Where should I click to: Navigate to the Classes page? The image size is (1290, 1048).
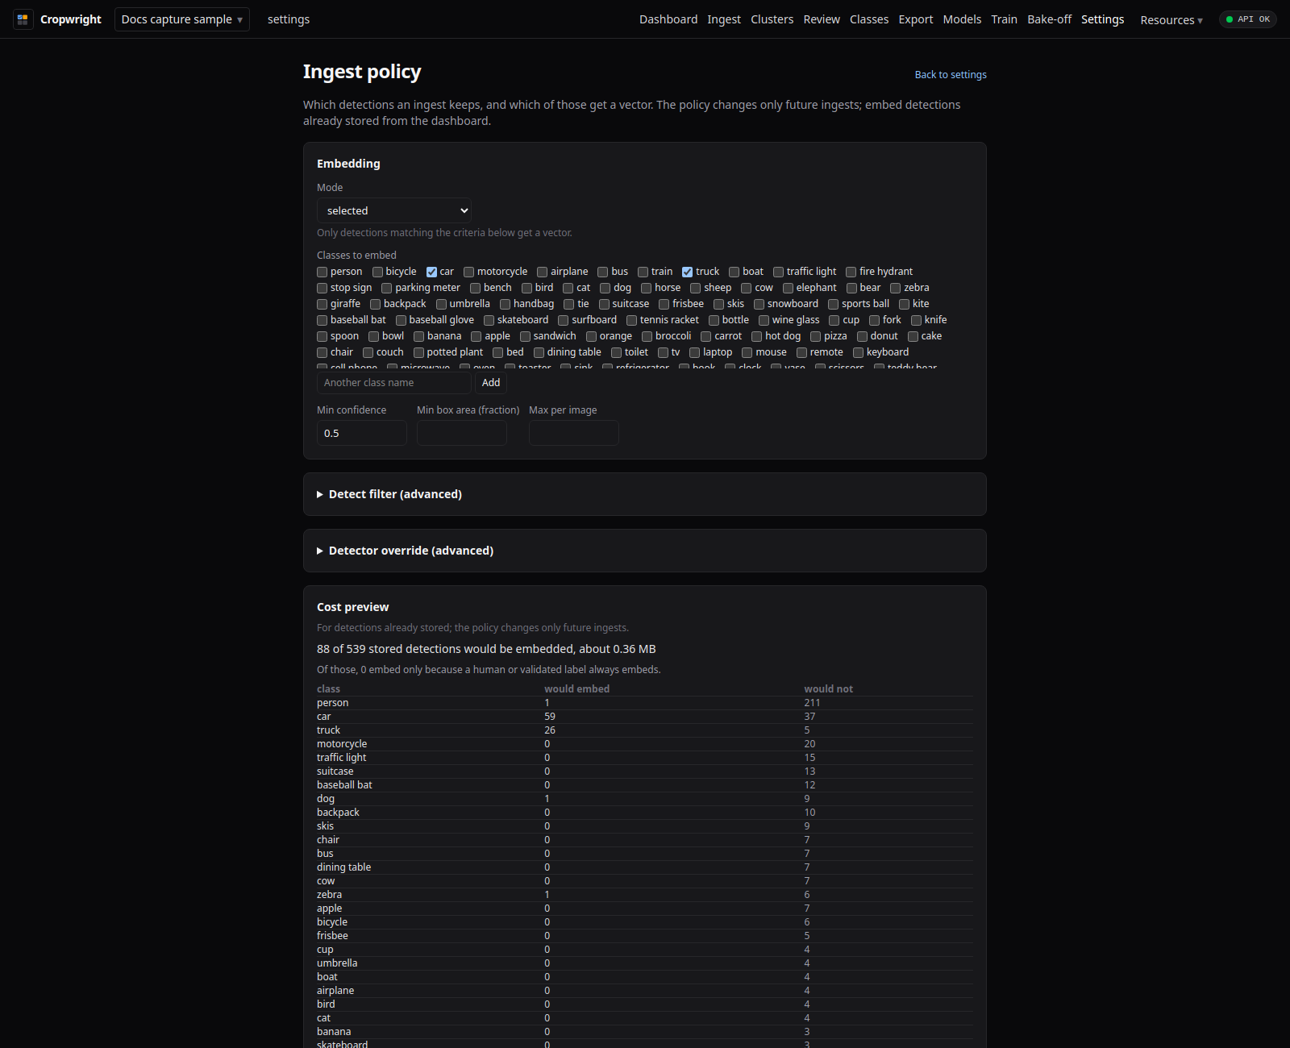click(x=869, y=19)
